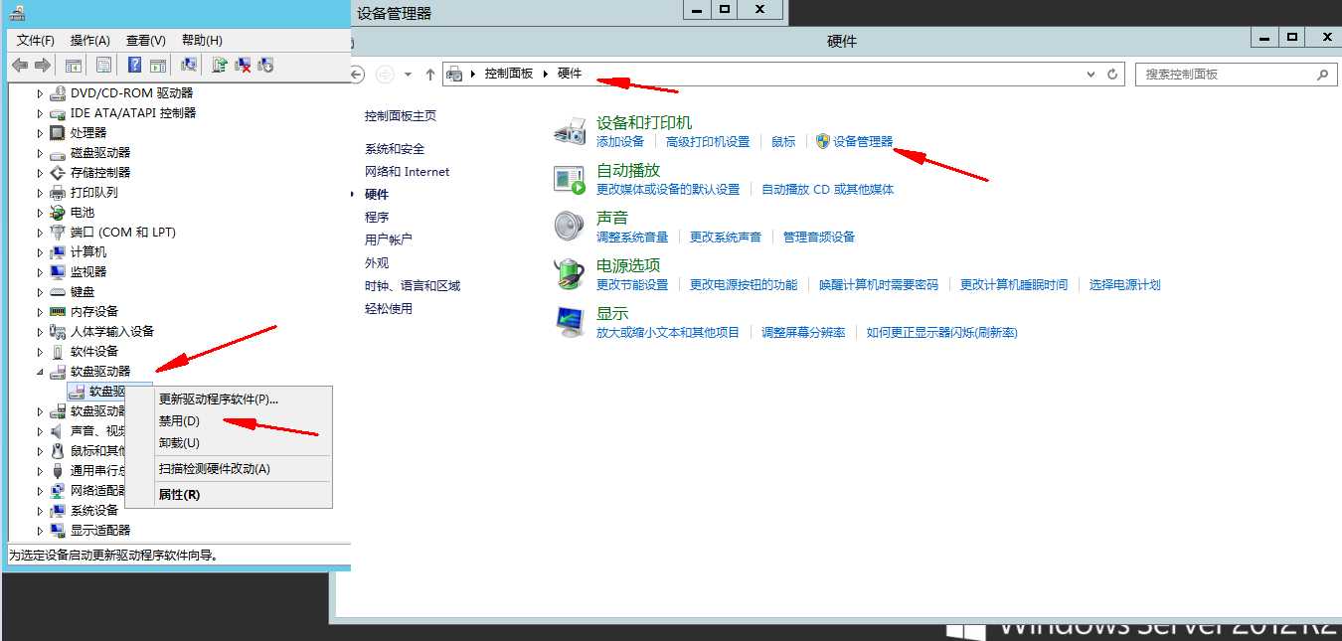
Task: Open the 调整系统音量 link
Action: [x=632, y=237]
